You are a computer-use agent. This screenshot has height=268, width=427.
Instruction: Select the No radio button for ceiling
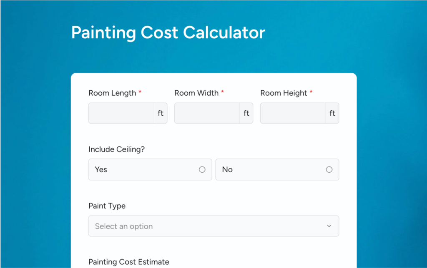[329, 169]
